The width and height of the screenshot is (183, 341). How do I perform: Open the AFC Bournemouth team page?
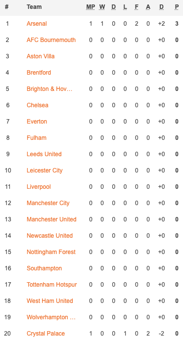(51, 40)
